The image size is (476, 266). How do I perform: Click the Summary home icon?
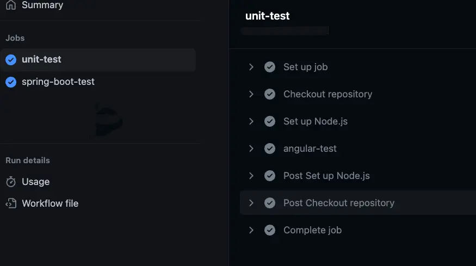click(x=11, y=5)
